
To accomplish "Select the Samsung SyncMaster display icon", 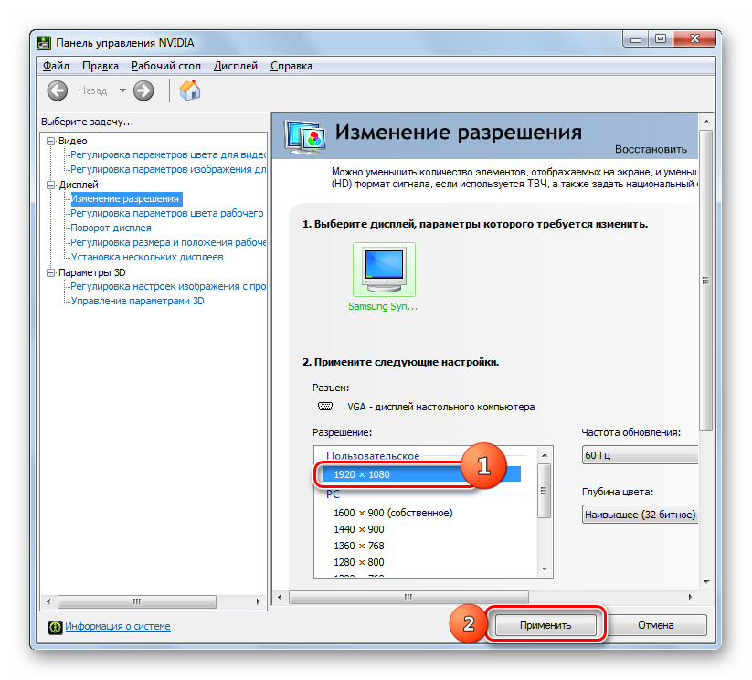I will [x=384, y=270].
